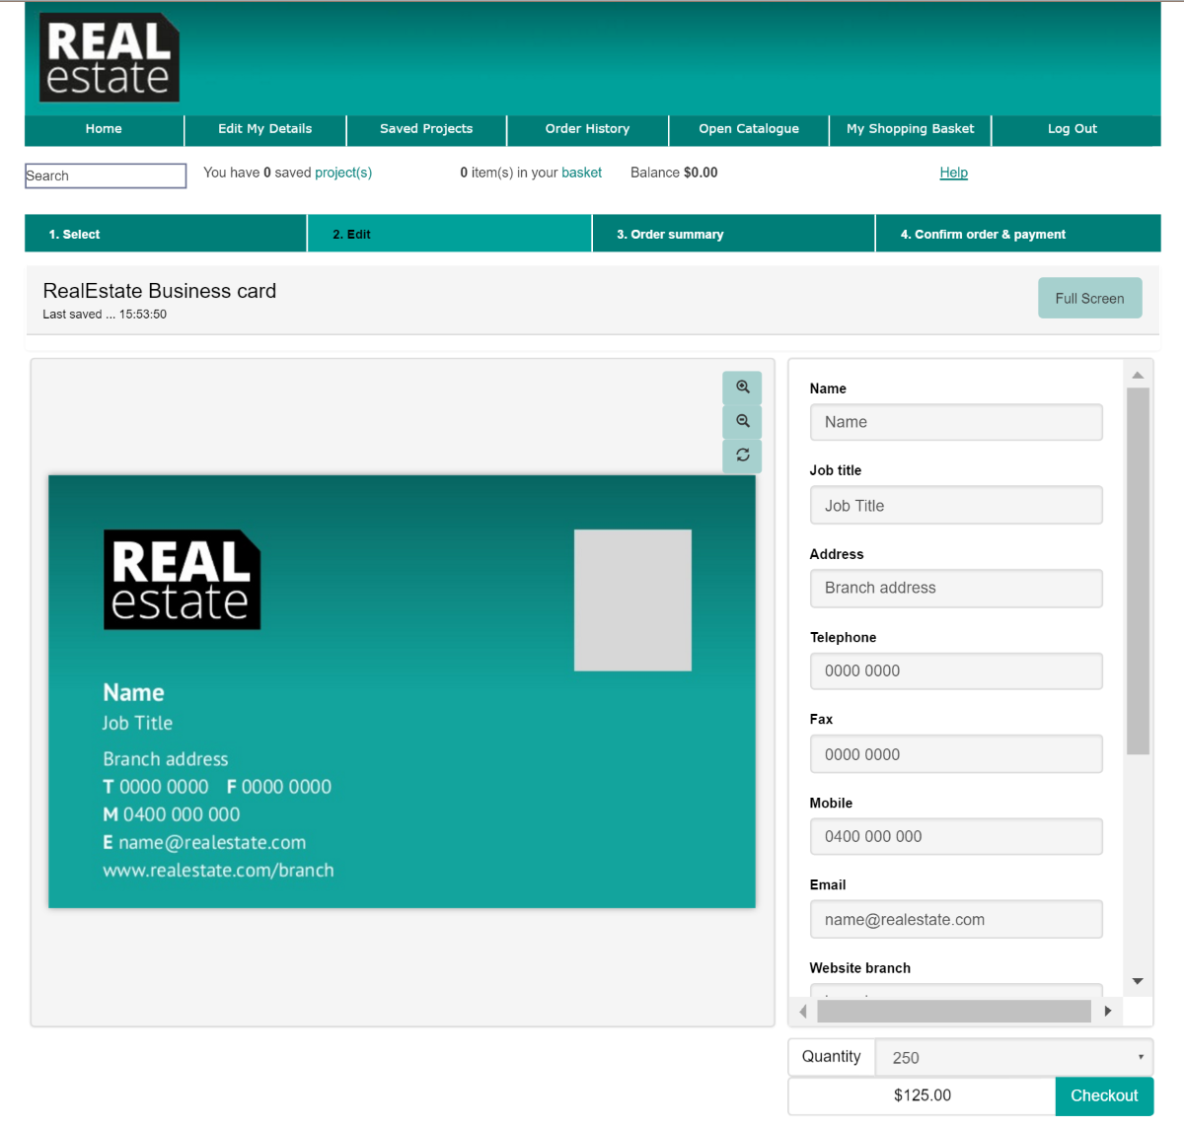
Task: Click the reset view refresh icon
Action: (x=742, y=455)
